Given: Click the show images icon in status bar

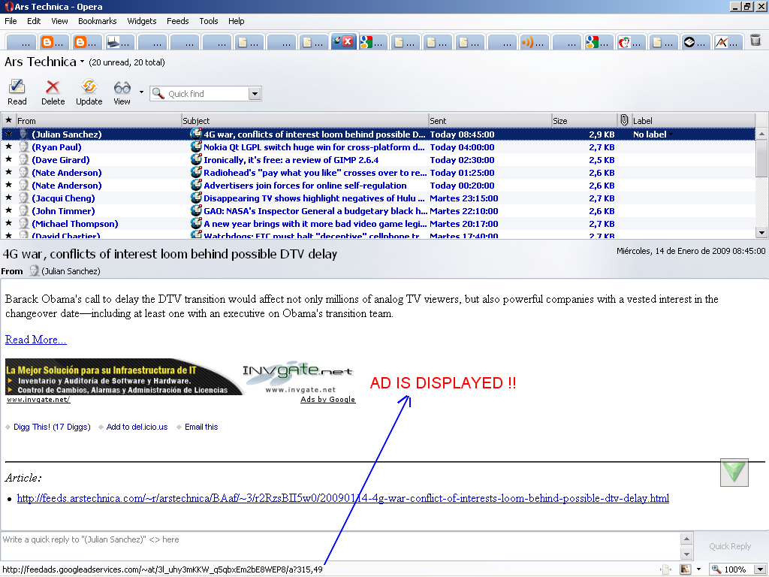Looking at the screenshot, I should pyautogui.click(x=685, y=569).
